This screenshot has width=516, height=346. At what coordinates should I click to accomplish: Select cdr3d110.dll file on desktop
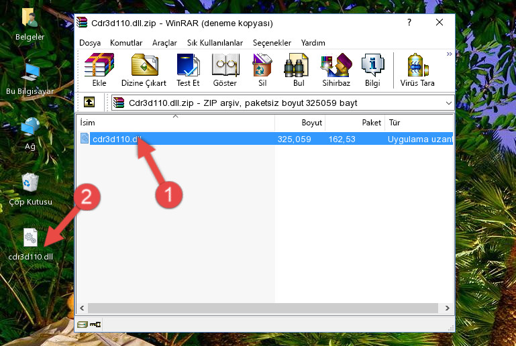[x=30, y=244]
